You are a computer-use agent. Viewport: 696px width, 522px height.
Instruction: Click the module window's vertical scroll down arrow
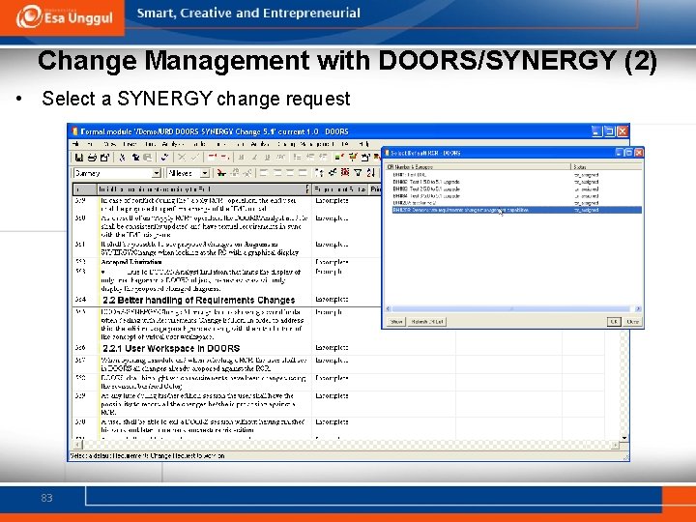[x=624, y=438]
